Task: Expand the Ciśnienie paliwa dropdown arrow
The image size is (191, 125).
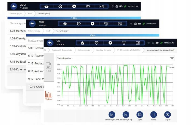Action: (x=172, y=58)
